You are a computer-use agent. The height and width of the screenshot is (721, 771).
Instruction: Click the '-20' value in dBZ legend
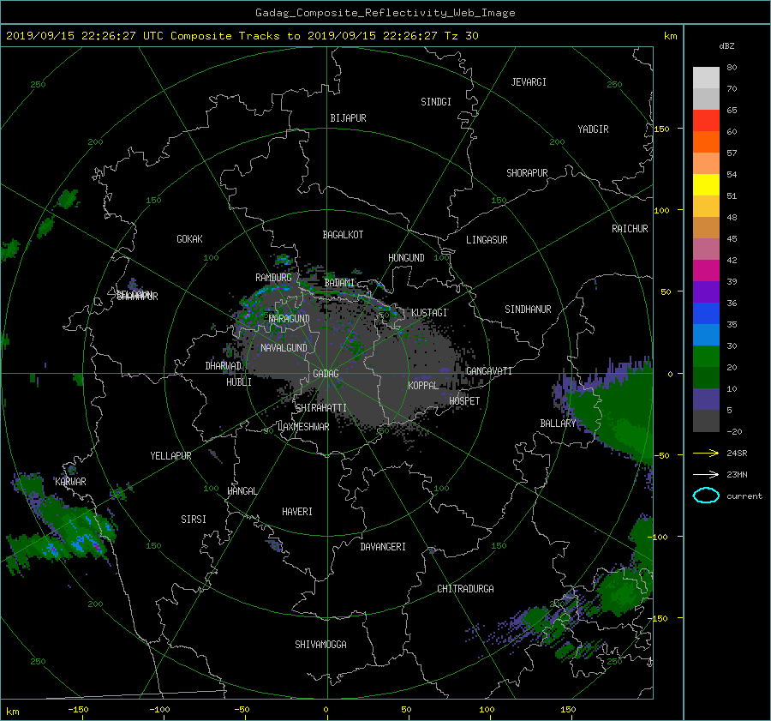pyautogui.click(x=735, y=431)
